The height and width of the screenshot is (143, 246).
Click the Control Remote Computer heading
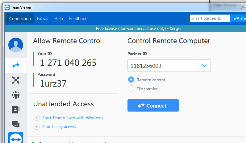pyautogui.click(x=169, y=41)
